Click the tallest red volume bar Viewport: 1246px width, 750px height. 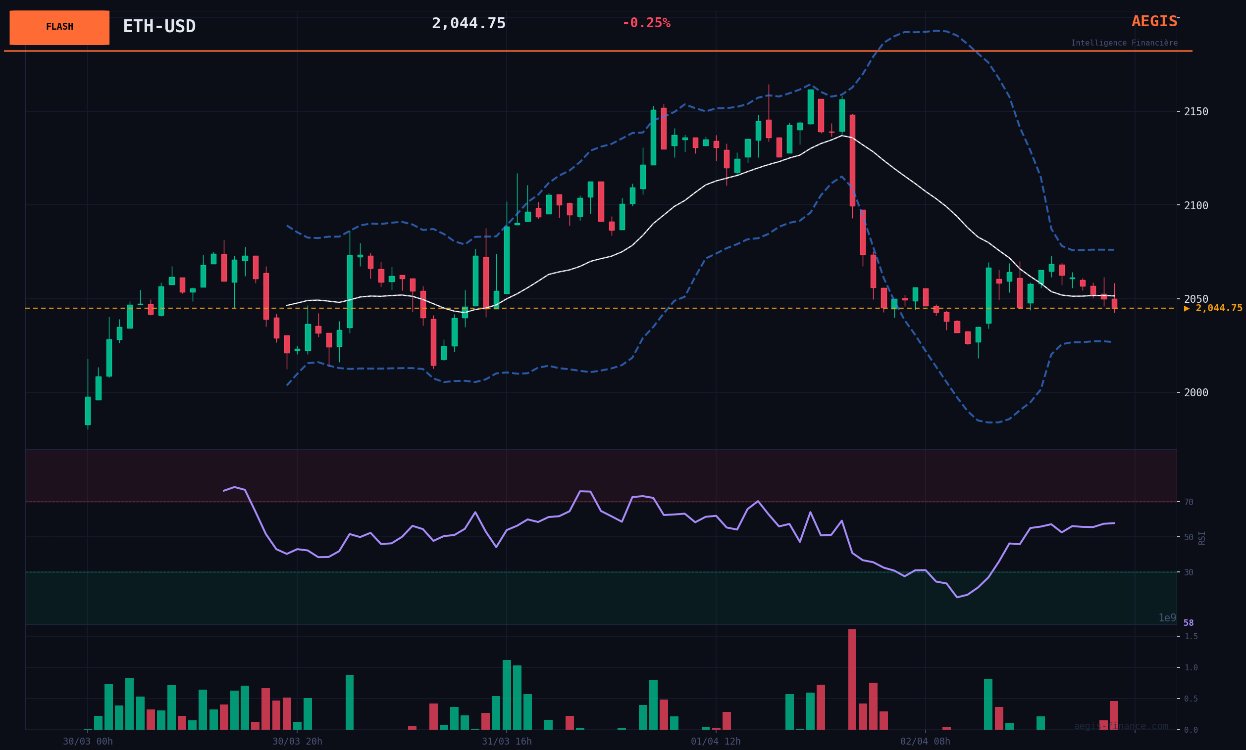pyautogui.click(x=852, y=679)
